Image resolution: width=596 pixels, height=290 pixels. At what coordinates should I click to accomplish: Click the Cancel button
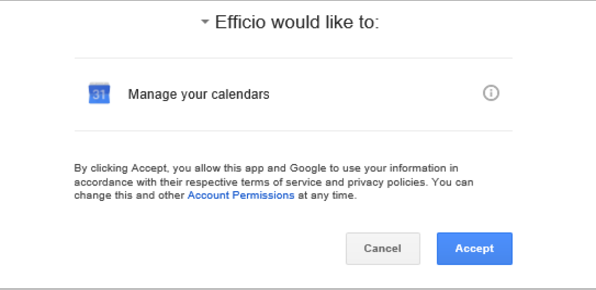(x=383, y=248)
